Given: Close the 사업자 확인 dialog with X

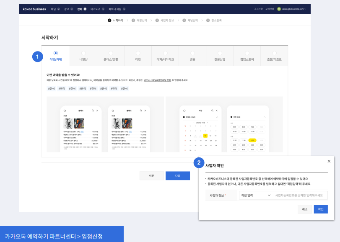Looking at the screenshot, I should click(x=329, y=161).
